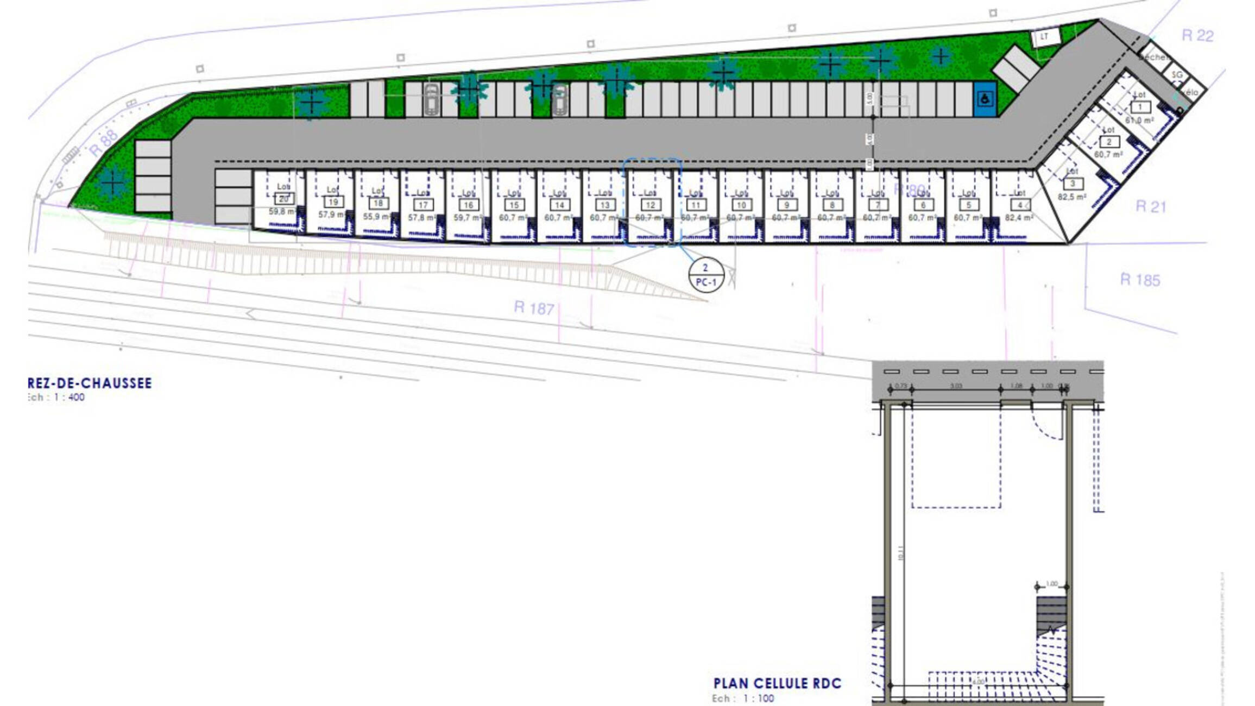Click the R 21 parcel label
Viewport: 1255px width, 706px height.
tap(1151, 206)
